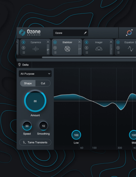Click the Dynamics module title
This screenshot has height=177, width=136.
[36, 42]
